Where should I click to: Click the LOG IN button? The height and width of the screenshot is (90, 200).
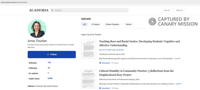coord(167,10)
